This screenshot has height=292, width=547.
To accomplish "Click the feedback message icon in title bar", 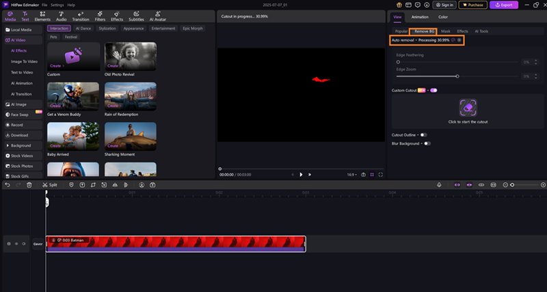I will pyautogui.click(x=418, y=5).
